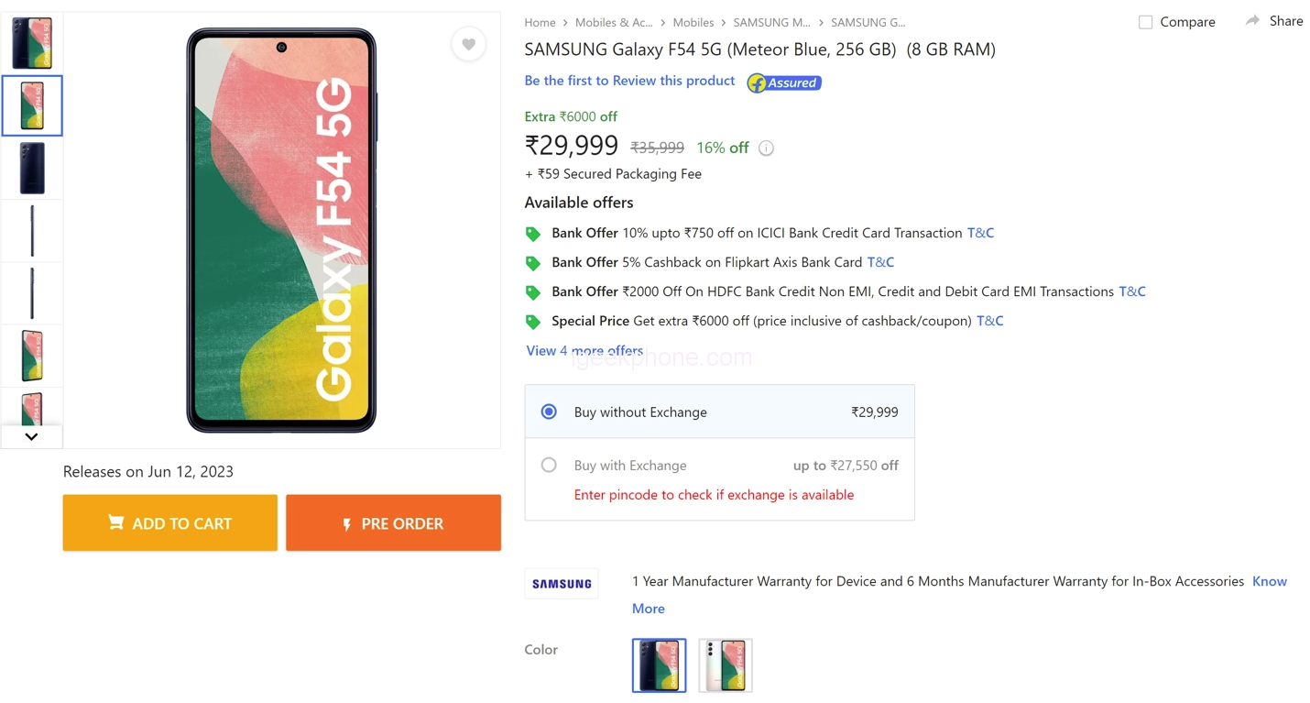Image resolution: width=1310 pixels, height=703 pixels.
Task: Expand View 4 more offers
Action: pos(584,350)
